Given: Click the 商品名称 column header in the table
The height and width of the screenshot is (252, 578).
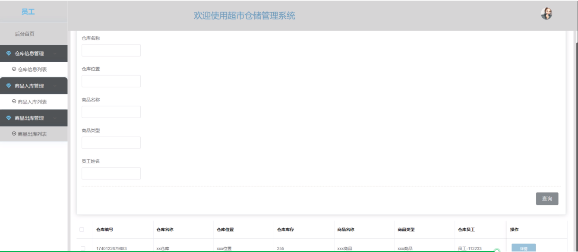Looking at the screenshot, I should 346,230.
